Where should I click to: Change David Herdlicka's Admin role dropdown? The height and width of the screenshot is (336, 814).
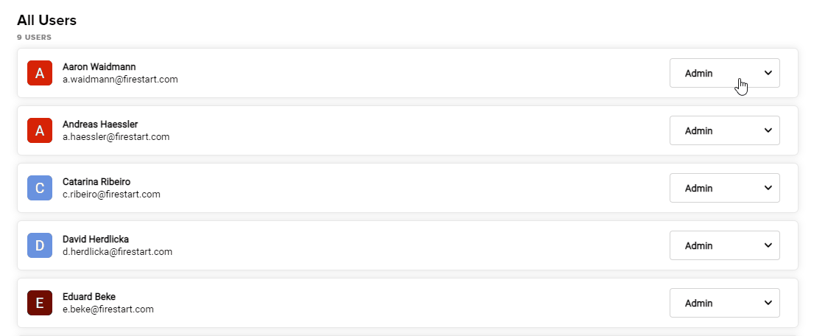coord(724,245)
